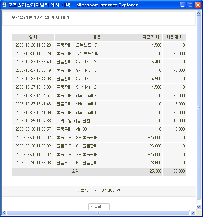The image size is (203, 217).
Task: Minimize the cash history window
Action: click(x=184, y=5)
